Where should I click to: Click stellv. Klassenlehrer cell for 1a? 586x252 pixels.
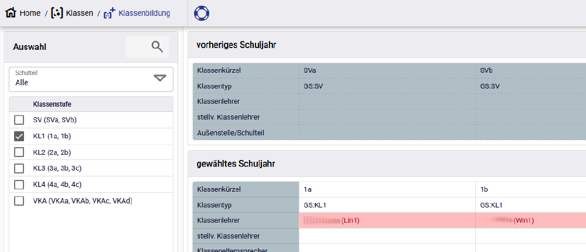[387, 236]
